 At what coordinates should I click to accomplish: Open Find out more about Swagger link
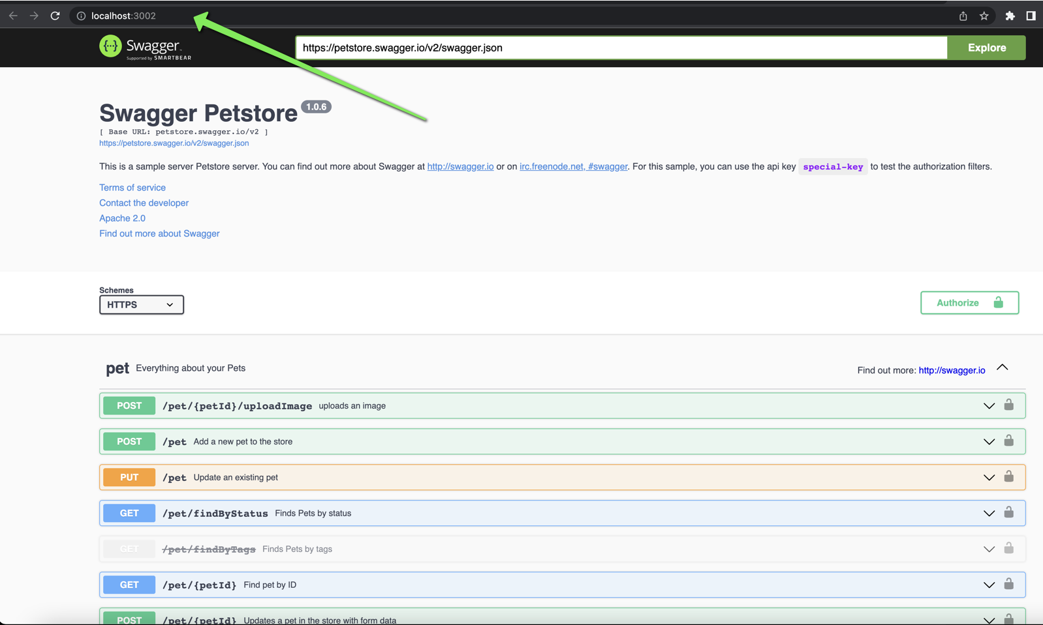[x=159, y=233]
